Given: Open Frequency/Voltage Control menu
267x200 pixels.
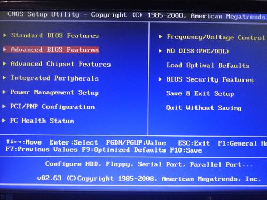Looking at the screenshot, I should click(x=216, y=37).
